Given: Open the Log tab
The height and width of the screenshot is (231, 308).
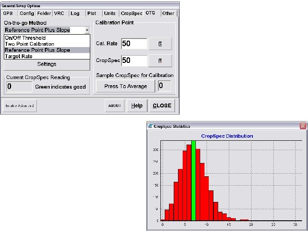Looking at the screenshot, I should point(77,13).
